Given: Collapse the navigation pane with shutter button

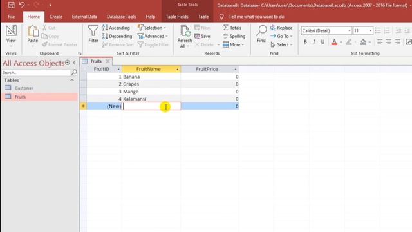Looking at the screenshot, I should [x=75, y=63].
